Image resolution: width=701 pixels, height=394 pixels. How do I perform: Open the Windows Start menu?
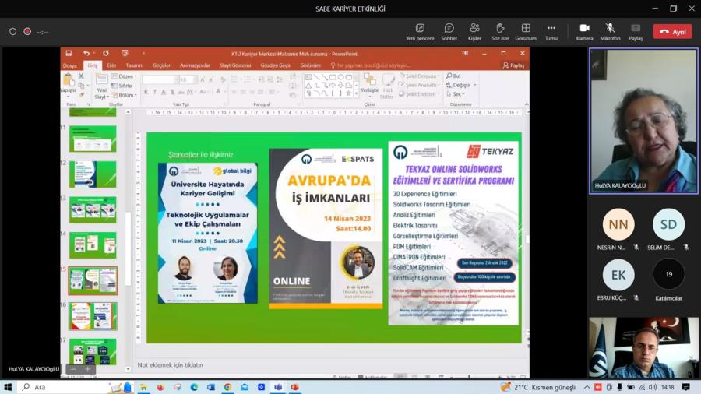(x=8, y=387)
